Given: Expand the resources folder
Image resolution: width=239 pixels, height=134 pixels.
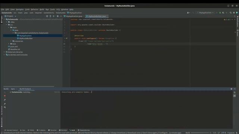Looking at the screenshot, I should pos(11,41).
